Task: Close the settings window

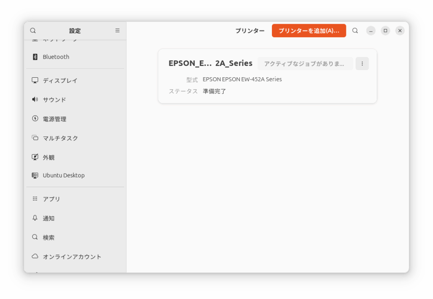Action: coord(400,30)
